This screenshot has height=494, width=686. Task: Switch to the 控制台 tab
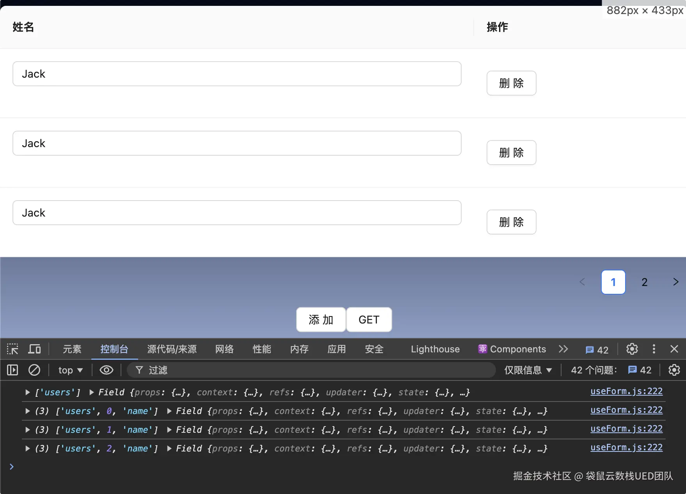pyautogui.click(x=114, y=349)
